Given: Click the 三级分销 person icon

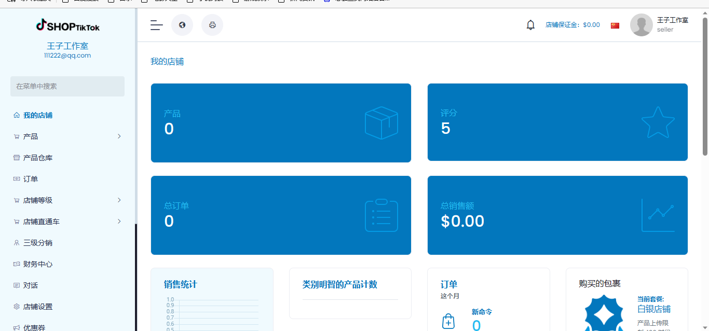Looking at the screenshot, I should coord(17,243).
